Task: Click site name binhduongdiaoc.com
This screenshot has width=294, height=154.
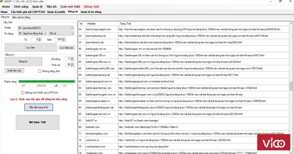Action: [x=97, y=134]
